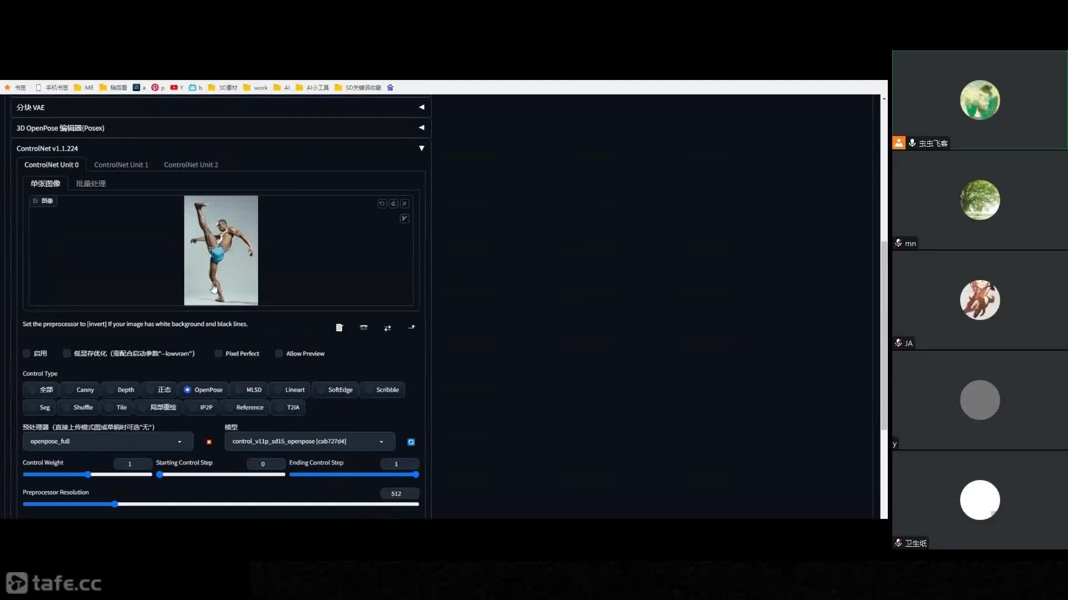Image resolution: width=1068 pixels, height=600 pixels.
Task: Click the Scribble control type button
Action: click(387, 389)
